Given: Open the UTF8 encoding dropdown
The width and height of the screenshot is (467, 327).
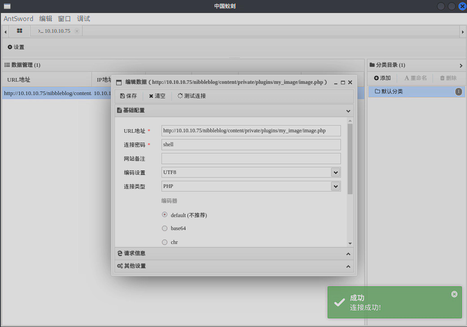Looking at the screenshot, I should pyautogui.click(x=335, y=172).
